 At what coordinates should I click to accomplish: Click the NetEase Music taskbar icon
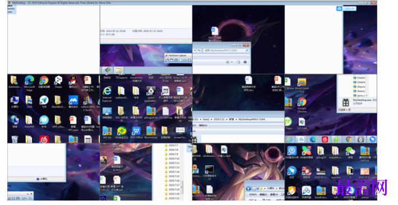[325, 139]
